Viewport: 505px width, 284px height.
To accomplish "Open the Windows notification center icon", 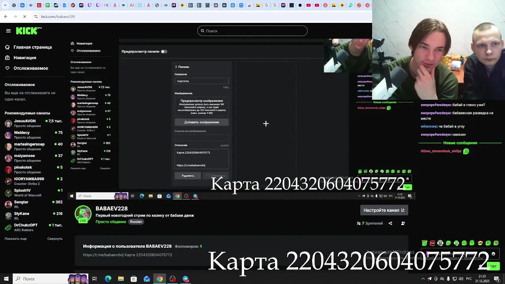I will [497, 279].
